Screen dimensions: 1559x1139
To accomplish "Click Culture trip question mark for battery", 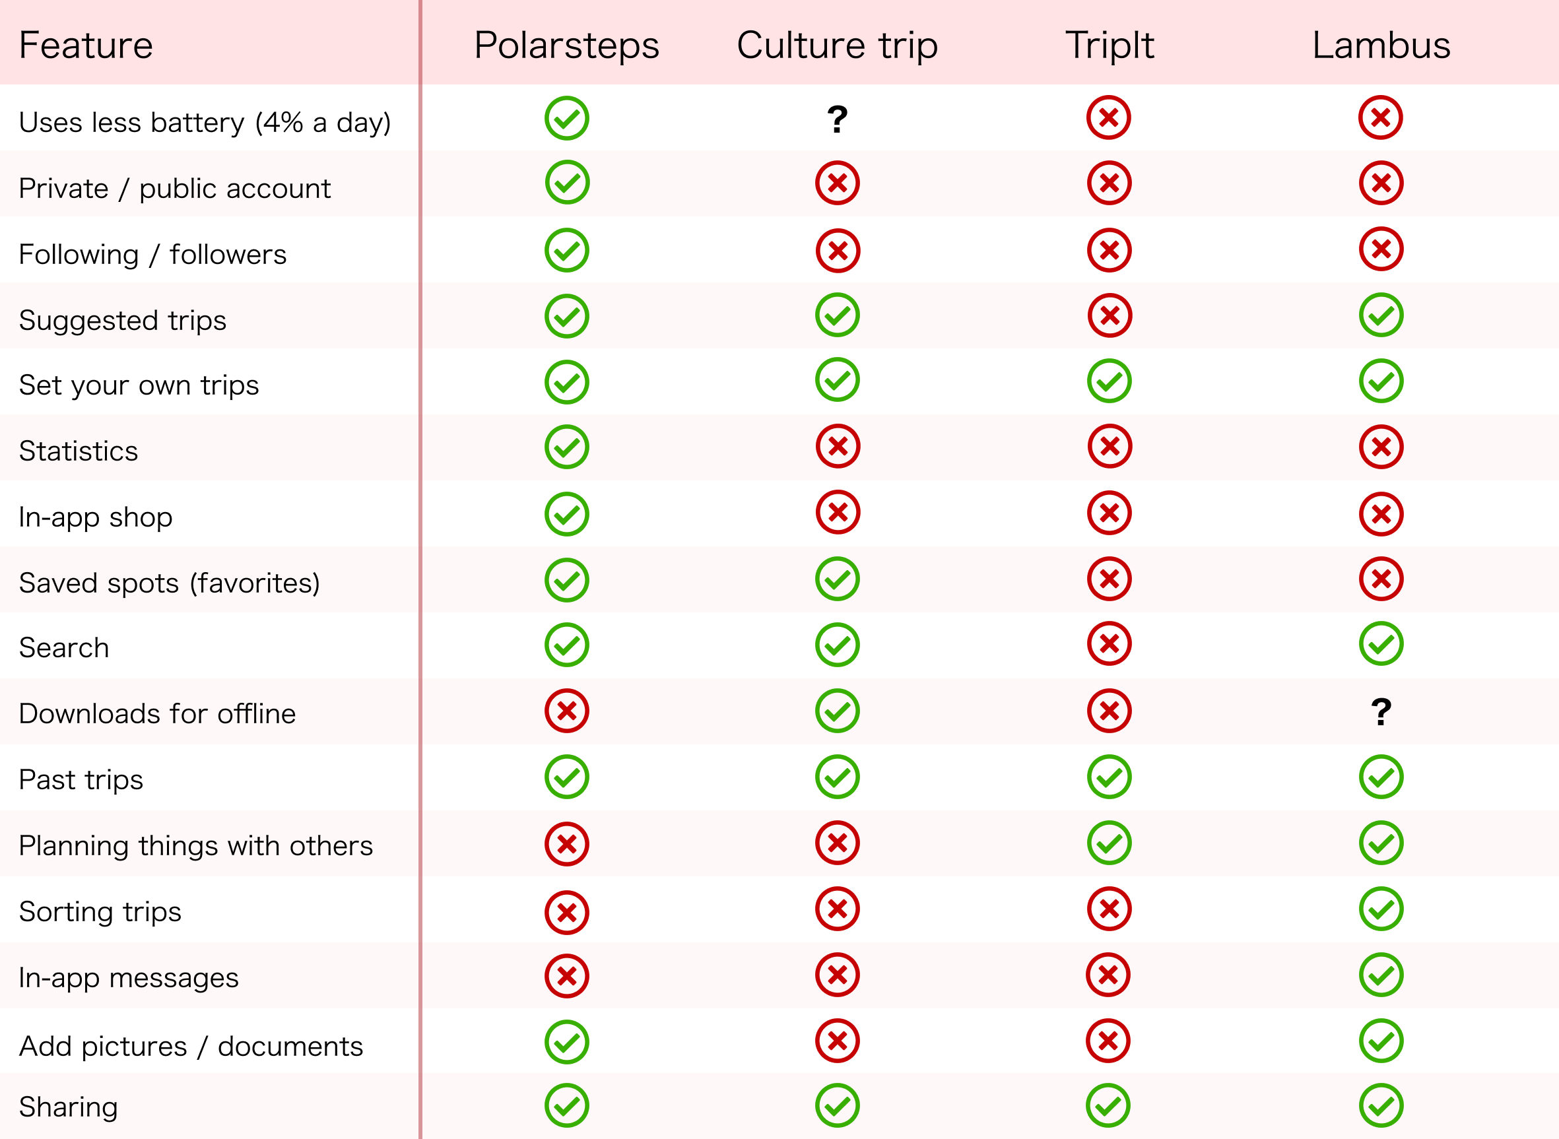I will (837, 119).
